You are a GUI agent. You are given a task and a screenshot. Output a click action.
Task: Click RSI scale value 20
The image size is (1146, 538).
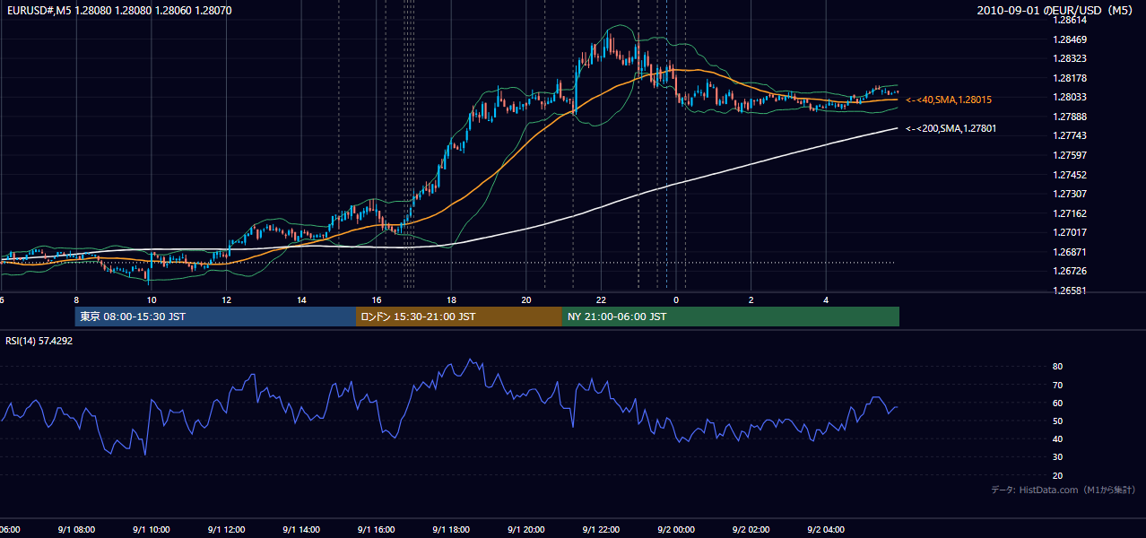(1057, 475)
